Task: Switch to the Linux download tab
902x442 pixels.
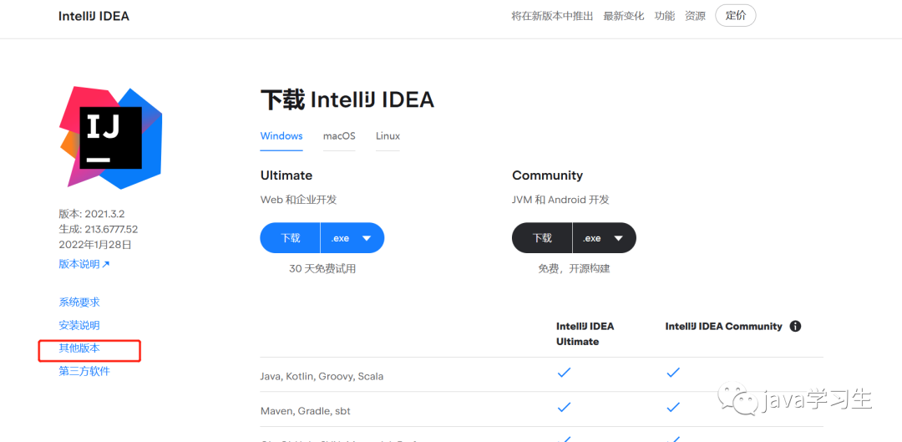Action: click(388, 136)
